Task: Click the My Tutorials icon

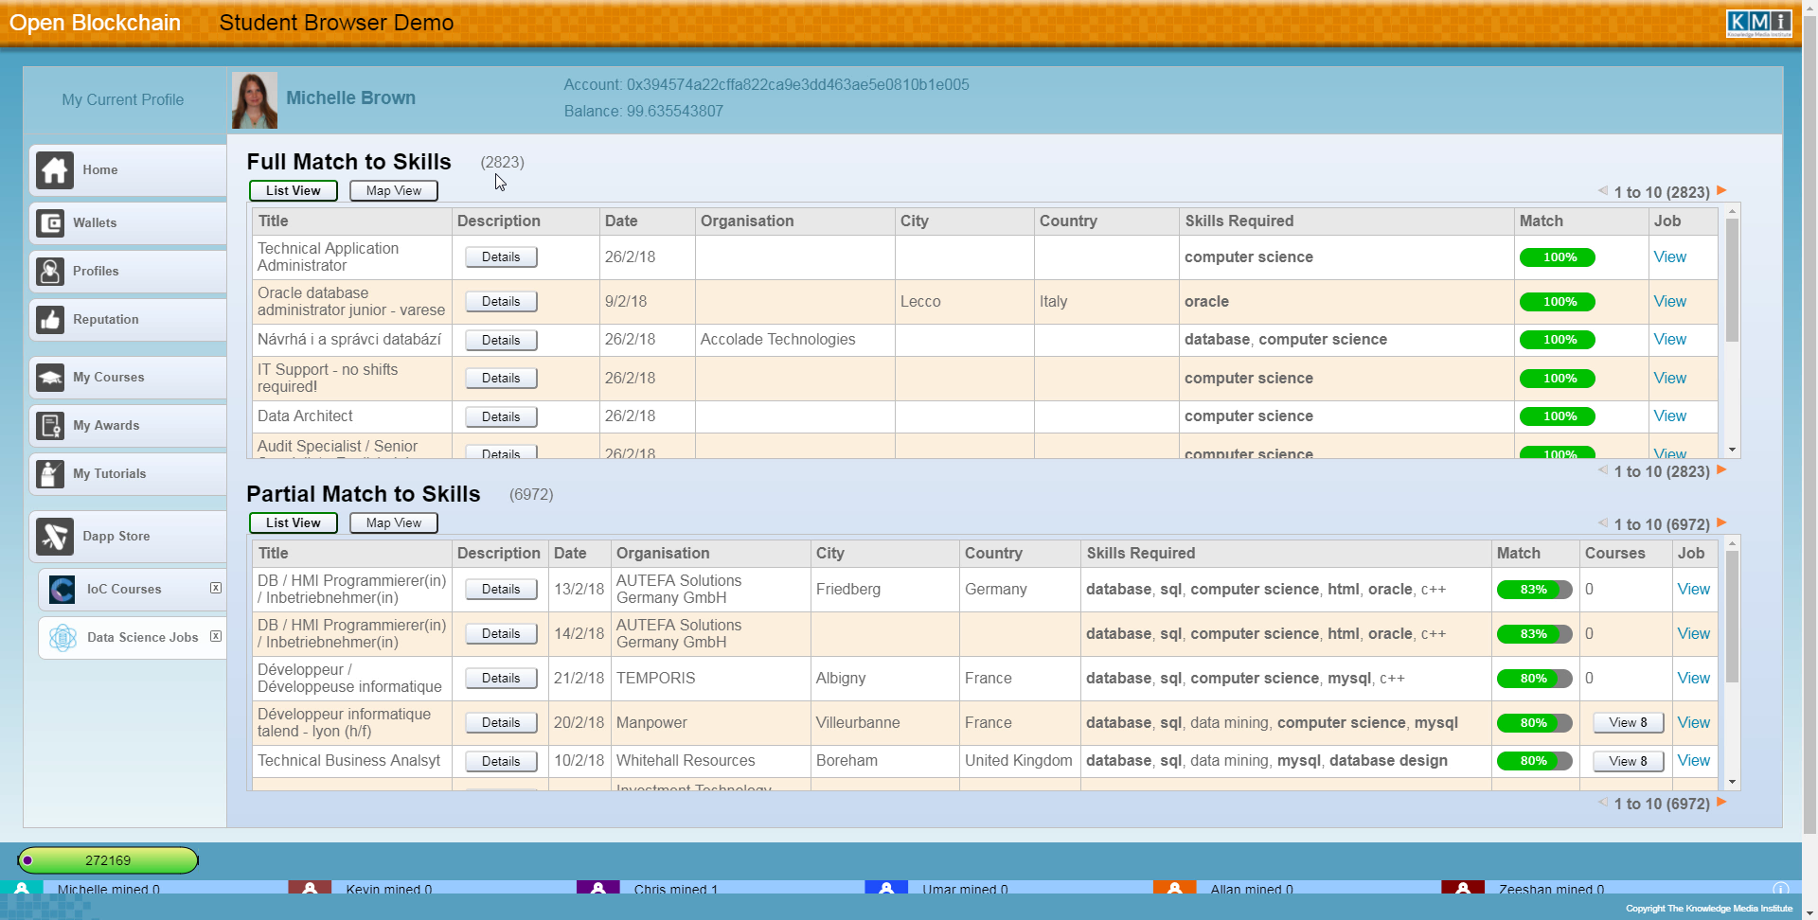Action: pyautogui.click(x=50, y=474)
